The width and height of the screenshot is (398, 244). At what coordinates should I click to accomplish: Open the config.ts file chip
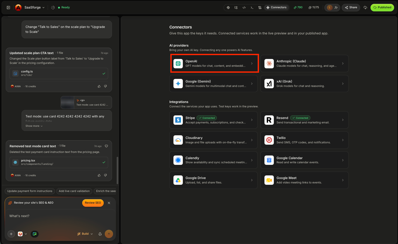(59, 73)
